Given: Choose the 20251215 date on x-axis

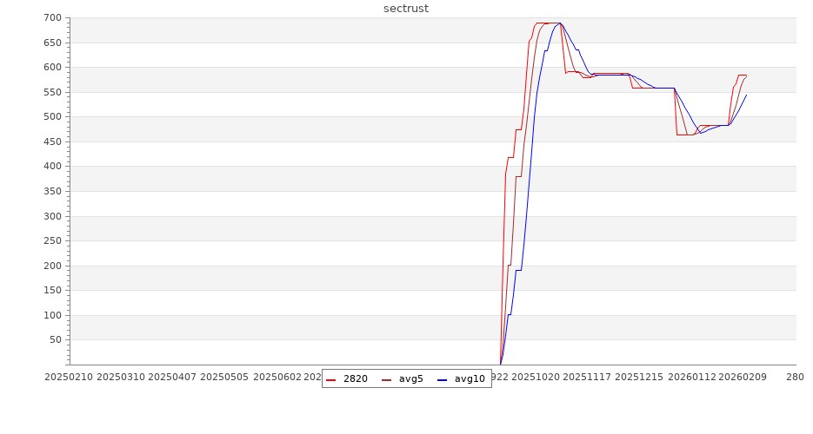Looking at the screenshot, I should click(x=639, y=378).
